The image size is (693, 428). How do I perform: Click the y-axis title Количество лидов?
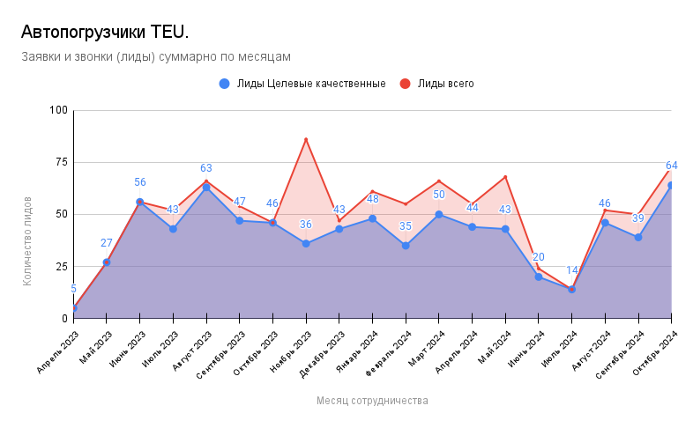click(x=27, y=240)
